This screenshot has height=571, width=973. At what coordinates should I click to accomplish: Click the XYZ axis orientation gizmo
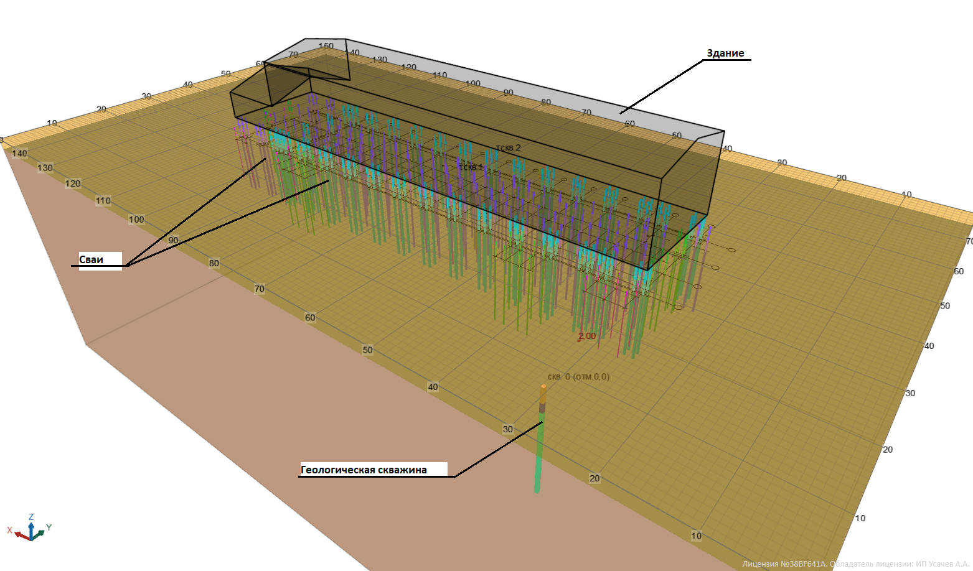pyautogui.click(x=29, y=527)
